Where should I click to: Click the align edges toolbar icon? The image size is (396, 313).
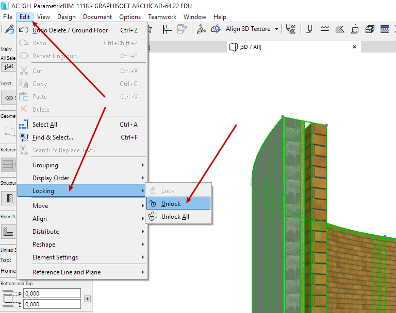click(x=167, y=29)
